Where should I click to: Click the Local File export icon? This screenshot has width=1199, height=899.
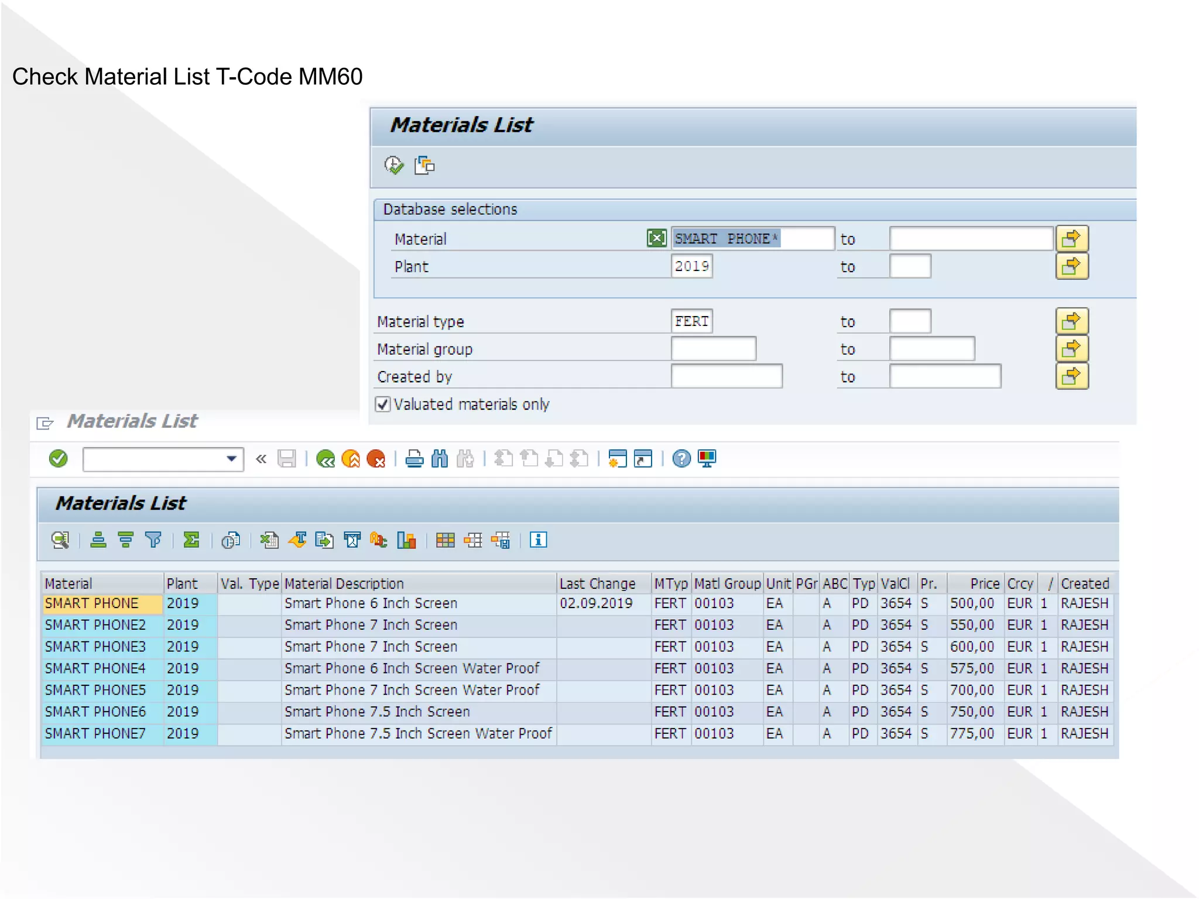[324, 540]
